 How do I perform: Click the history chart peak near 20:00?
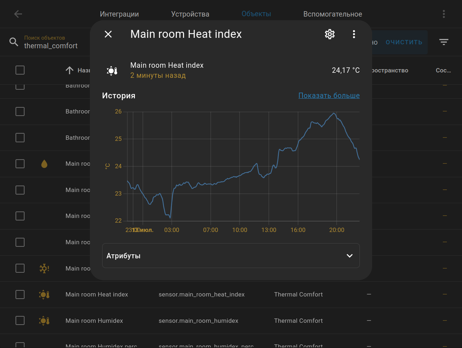click(334, 113)
